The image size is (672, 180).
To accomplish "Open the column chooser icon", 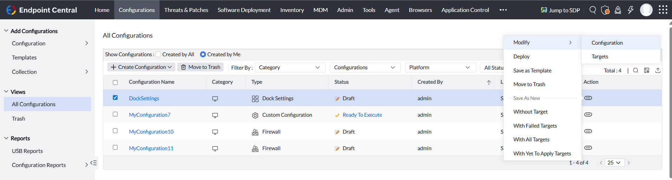I will (x=647, y=70).
